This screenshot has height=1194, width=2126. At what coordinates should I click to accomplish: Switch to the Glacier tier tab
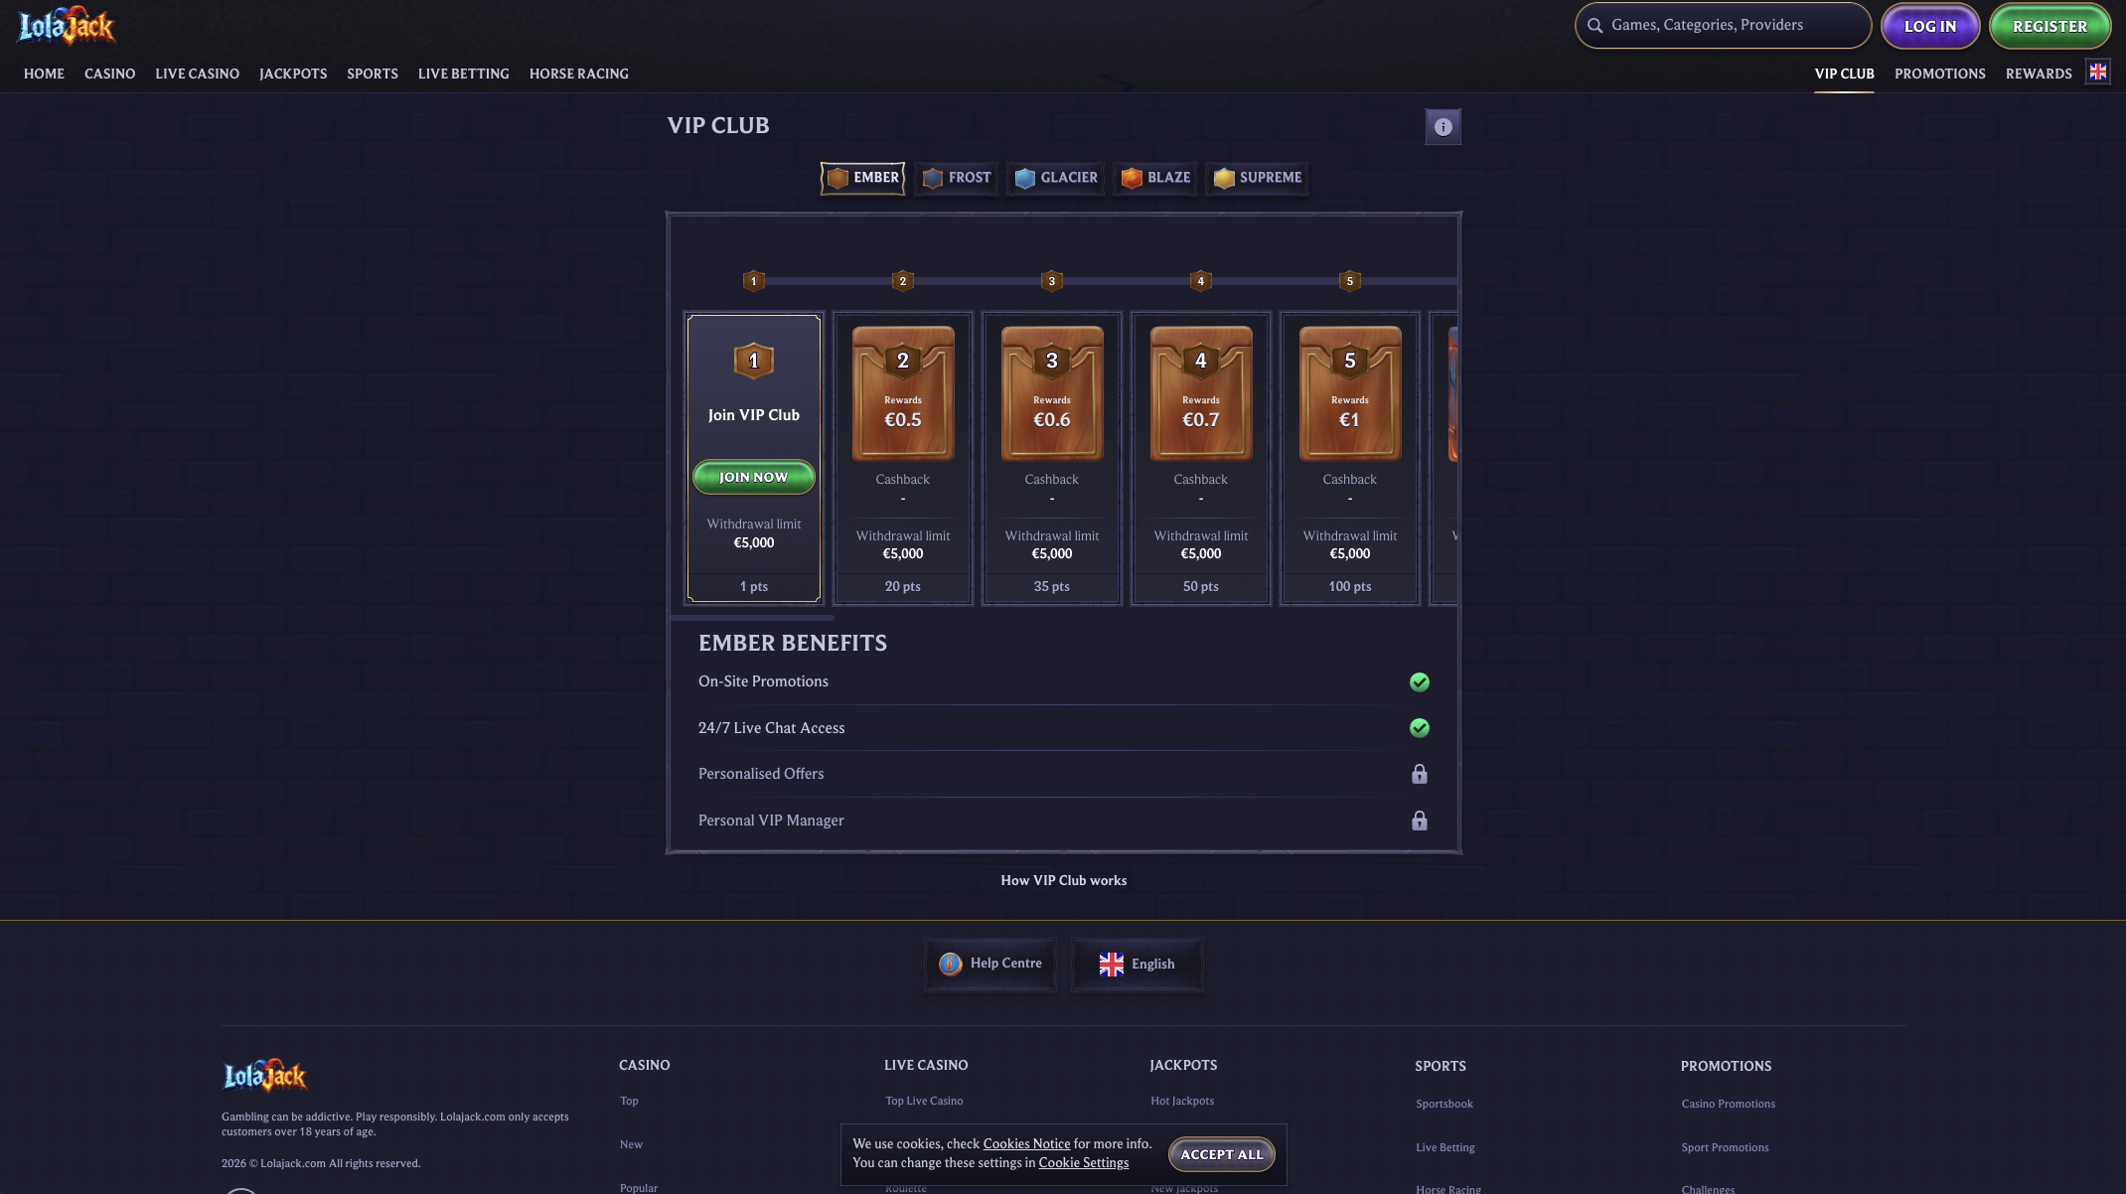pos(1056,178)
